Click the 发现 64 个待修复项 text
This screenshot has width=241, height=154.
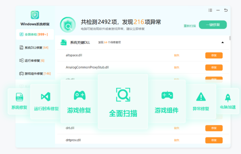coord(109,43)
